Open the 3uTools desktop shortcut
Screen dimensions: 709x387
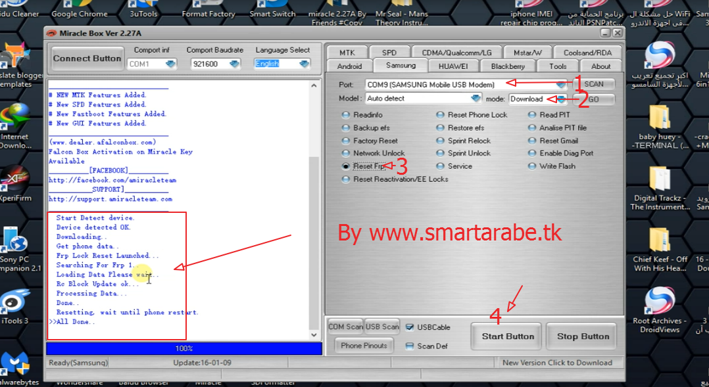tap(143, 9)
